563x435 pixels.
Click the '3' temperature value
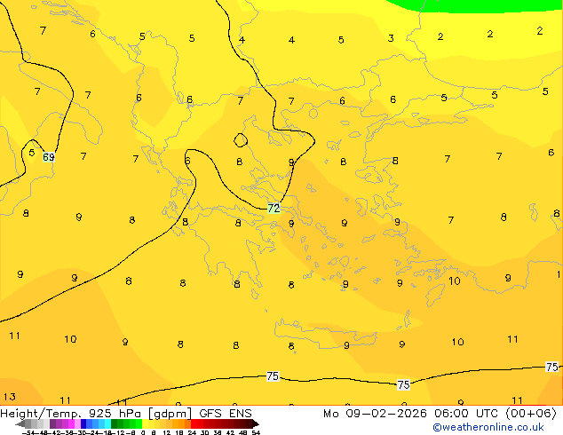coord(391,38)
